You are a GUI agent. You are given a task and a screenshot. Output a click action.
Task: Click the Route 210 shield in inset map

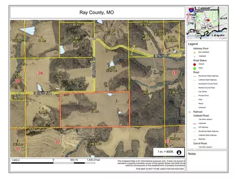[204, 28]
